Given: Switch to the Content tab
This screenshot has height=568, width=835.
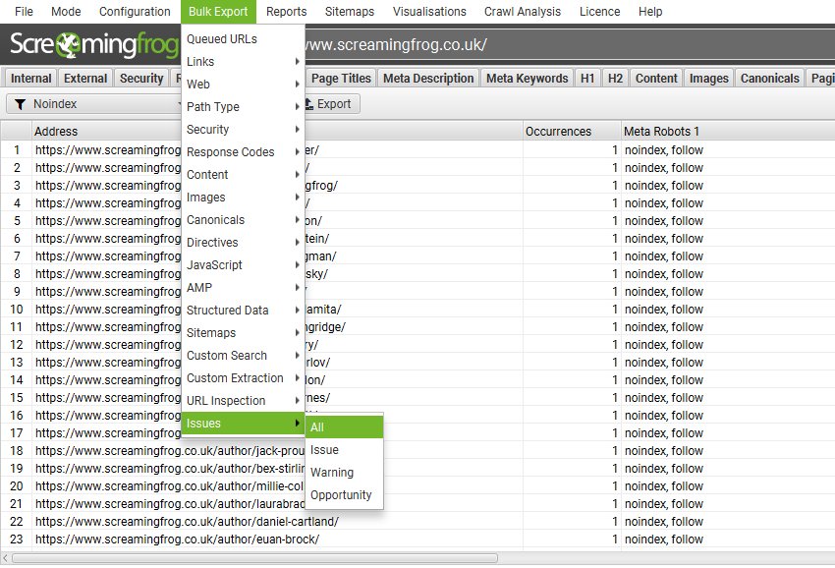Looking at the screenshot, I should click(656, 79).
